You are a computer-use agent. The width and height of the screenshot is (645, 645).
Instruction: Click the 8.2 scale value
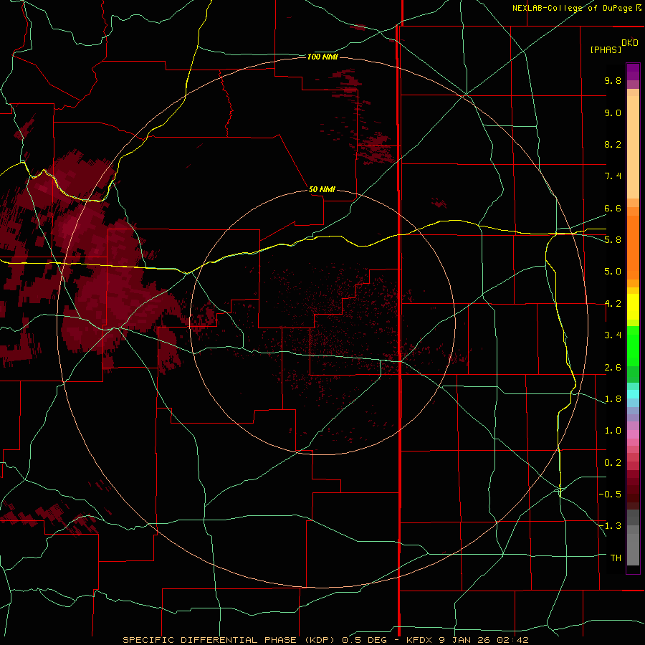(613, 144)
